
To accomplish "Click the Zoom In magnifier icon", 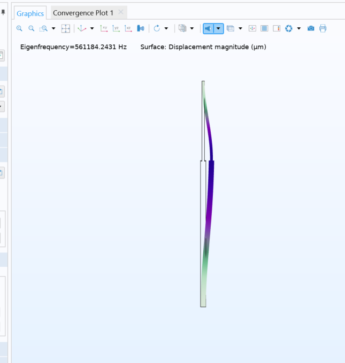I will pos(19,28).
